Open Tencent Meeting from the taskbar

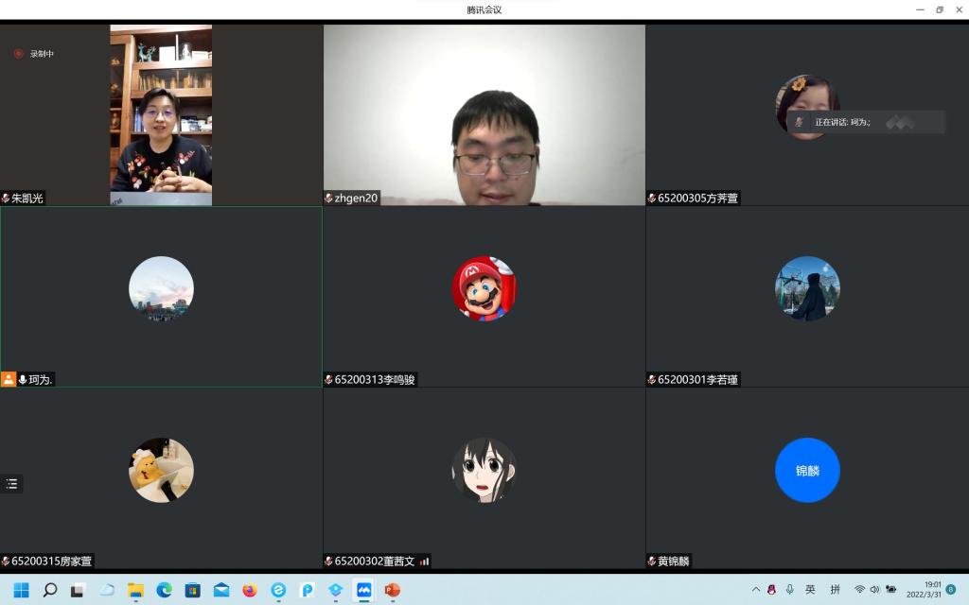(363, 590)
